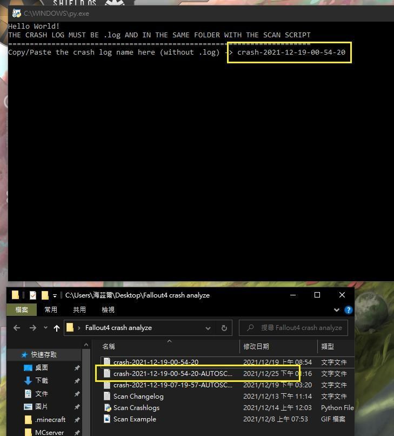Viewport: 394px width, 436px height.
Task: Open MCserver folder in navigation pane
Action: coord(50,432)
